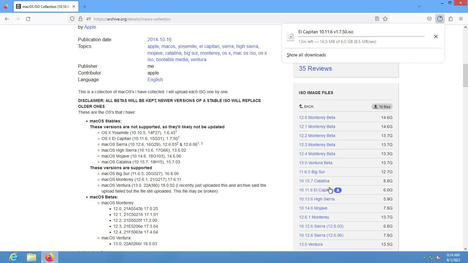
Task: Click the download icon next to El Capitan
Action: (338, 190)
